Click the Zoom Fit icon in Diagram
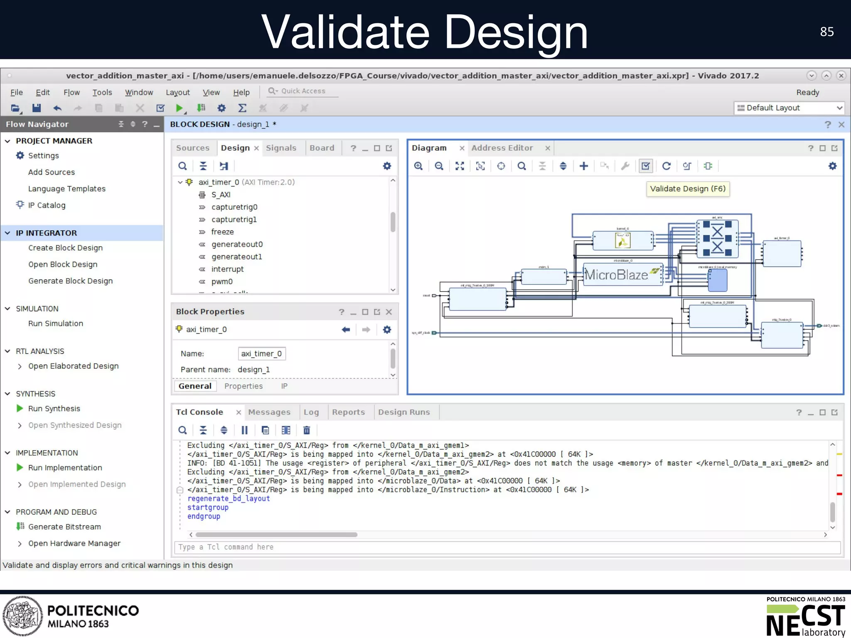851x638 pixels. 460,166
